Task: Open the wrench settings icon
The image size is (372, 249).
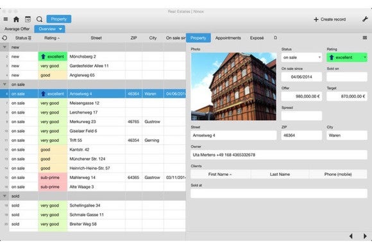Action: pos(365,19)
